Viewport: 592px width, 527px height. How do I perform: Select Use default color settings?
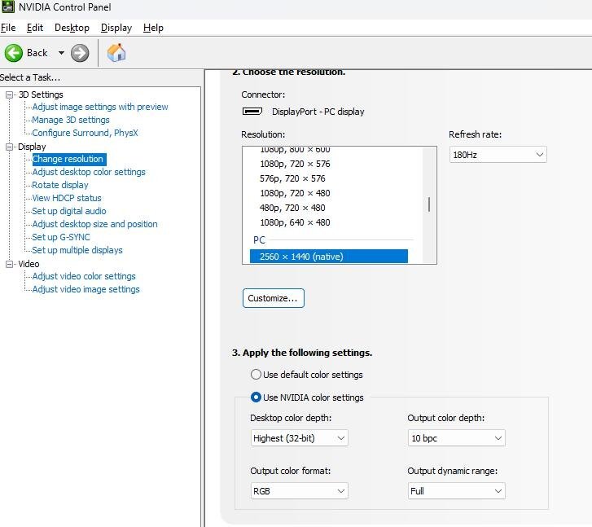coord(306,375)
